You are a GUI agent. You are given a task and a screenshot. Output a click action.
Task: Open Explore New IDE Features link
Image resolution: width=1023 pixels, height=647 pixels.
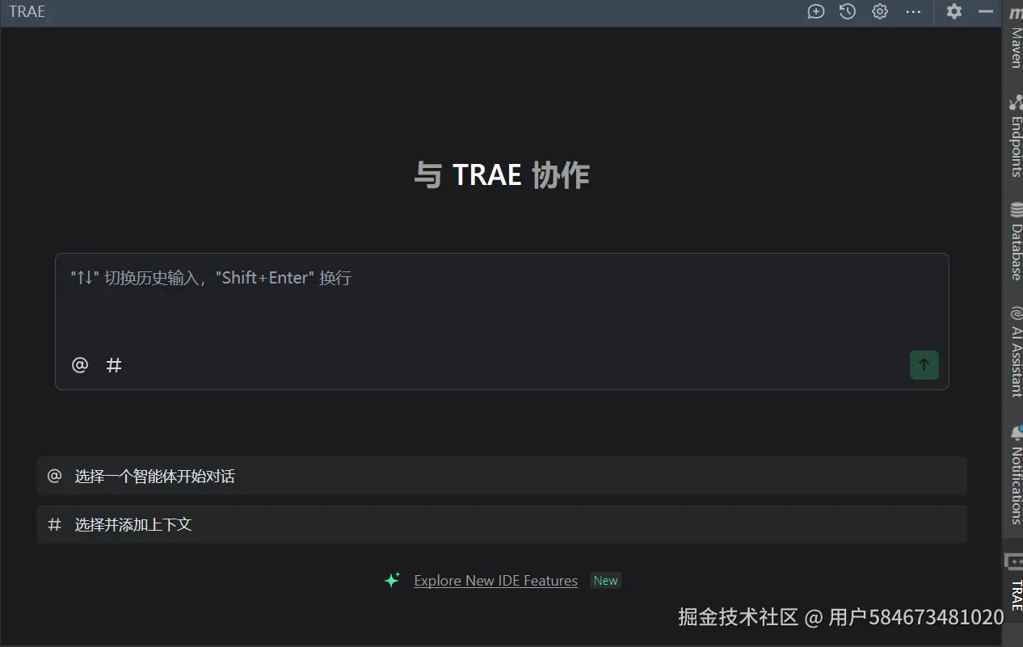pyautogui.click(x=495, y=581)
